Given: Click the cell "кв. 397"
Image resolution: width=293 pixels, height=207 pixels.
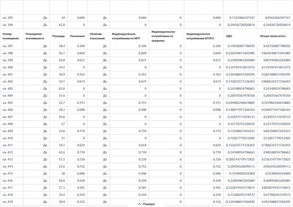Looking at the screenshot, I should tap(8, 46).
